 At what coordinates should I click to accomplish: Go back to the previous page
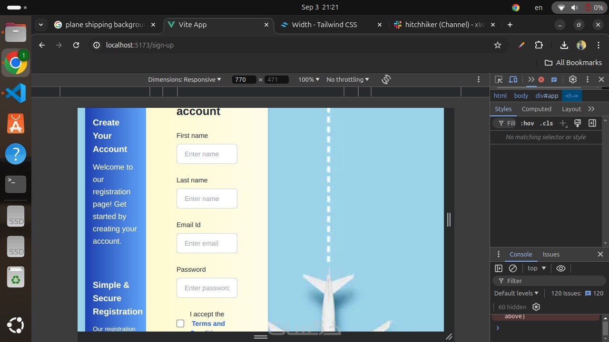click(42, 45)
